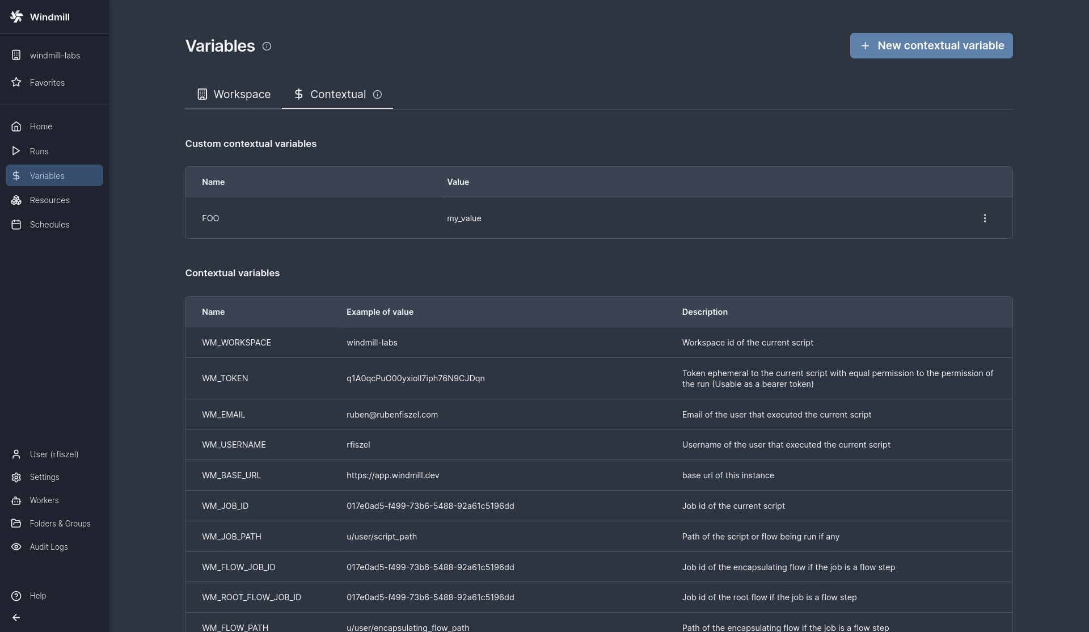Select the Contextual tab
Screen dimensions: 1089x632
point(331,95)
